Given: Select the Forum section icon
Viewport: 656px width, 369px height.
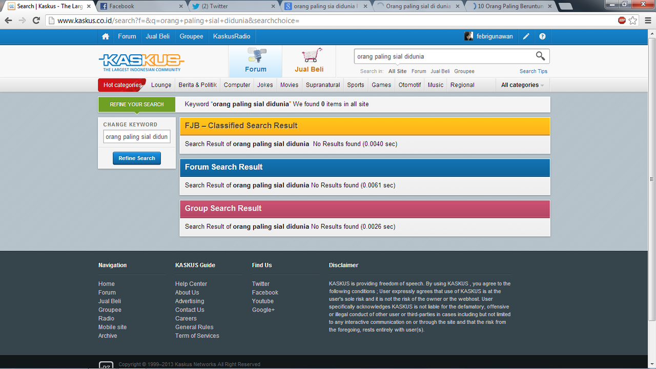Looking at the screenshot, I should click(255, 61).
